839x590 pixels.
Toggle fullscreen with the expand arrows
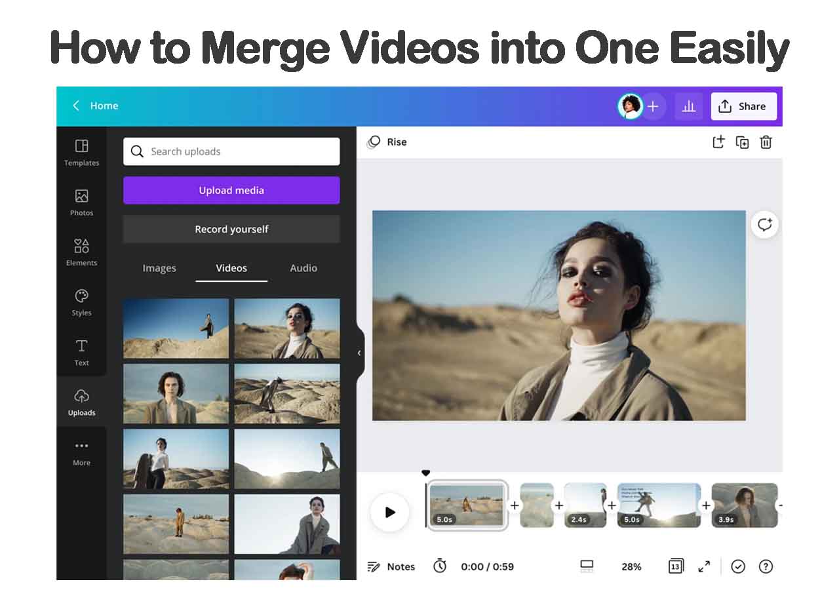pos(704,566)
